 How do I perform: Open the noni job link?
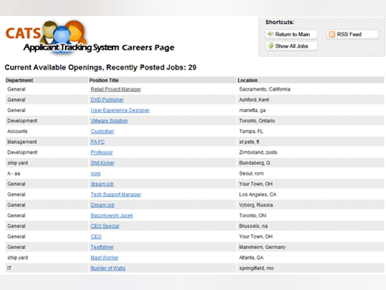95,173
